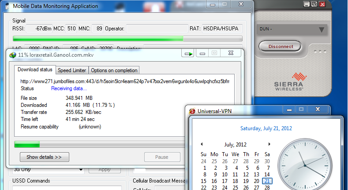Click the download URL text
This screenshot has width=348, height=190.
click(125, 81)
